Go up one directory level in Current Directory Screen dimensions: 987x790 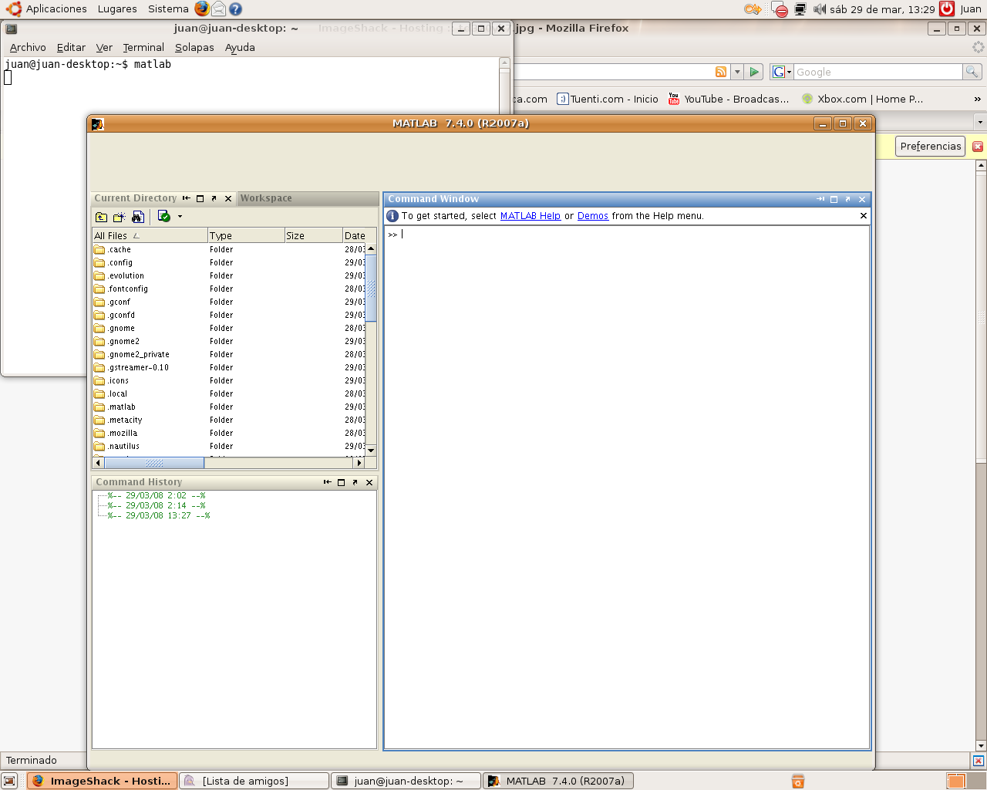101,217
